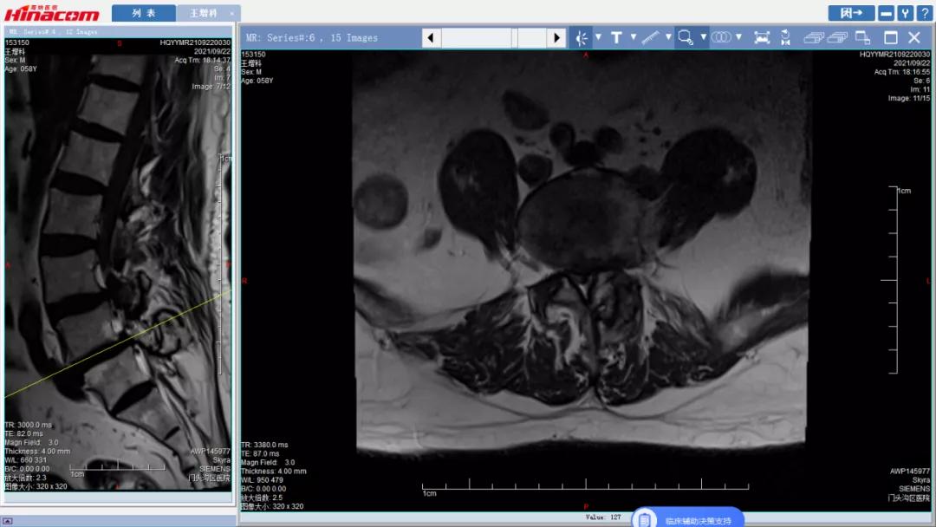The image size is (936, 527).
Task: Select the window/level brightness tool
Action: [581, 37]
